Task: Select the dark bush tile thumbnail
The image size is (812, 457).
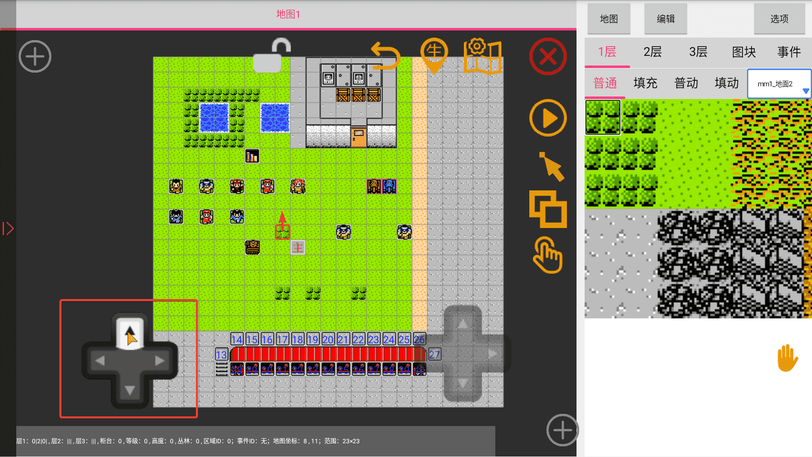Action: coord(603,117)
